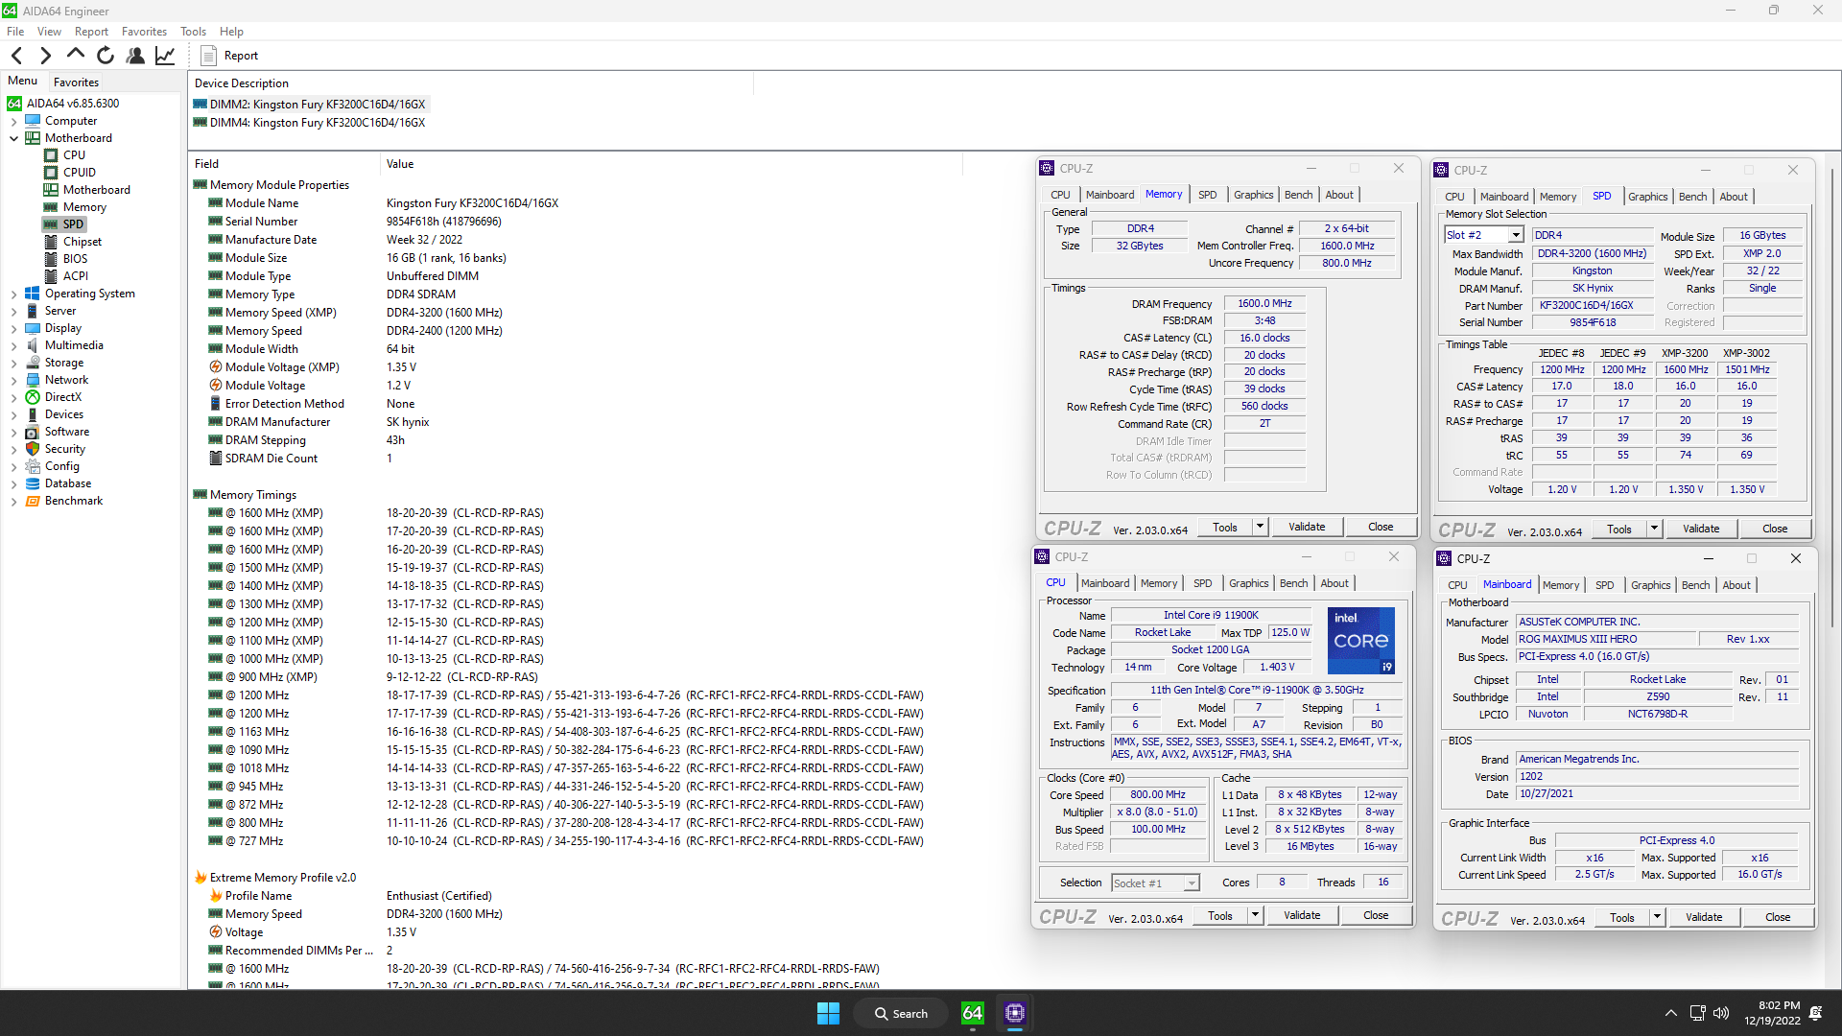Open the File menu
Viewport: 1842px width, 1036px height.
(15, 32)
